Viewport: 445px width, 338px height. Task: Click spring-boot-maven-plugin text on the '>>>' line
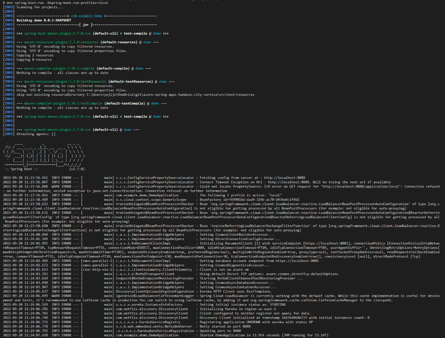[x=58, y=33]
